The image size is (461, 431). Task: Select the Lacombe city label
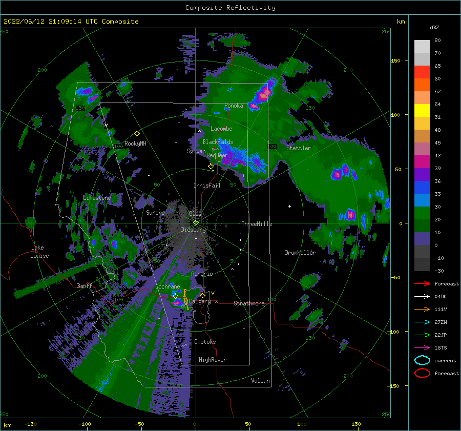pyautogui.click(x=221, y=129)
